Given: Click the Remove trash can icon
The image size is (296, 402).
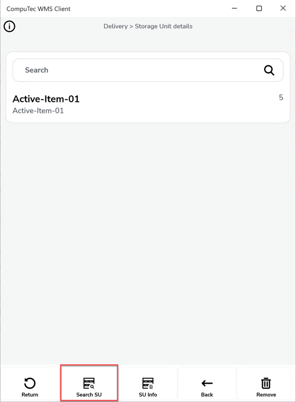Looking at the screenshot, I should click(266, 383).
